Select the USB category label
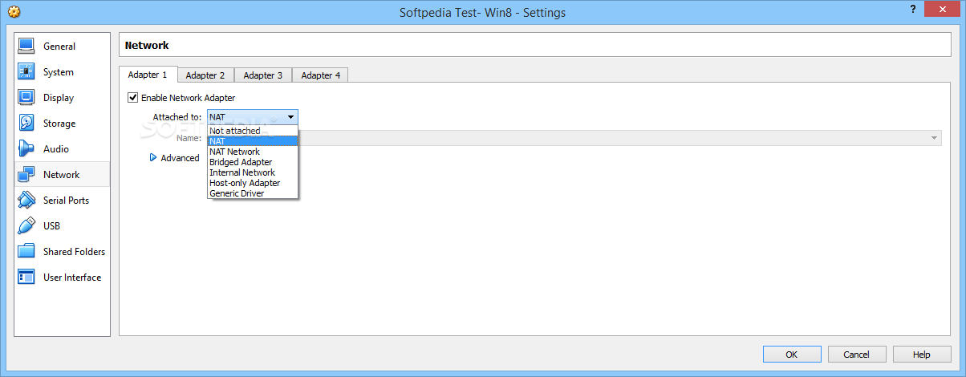This screenshot has height=377, width=966. (x=51, y=226)
